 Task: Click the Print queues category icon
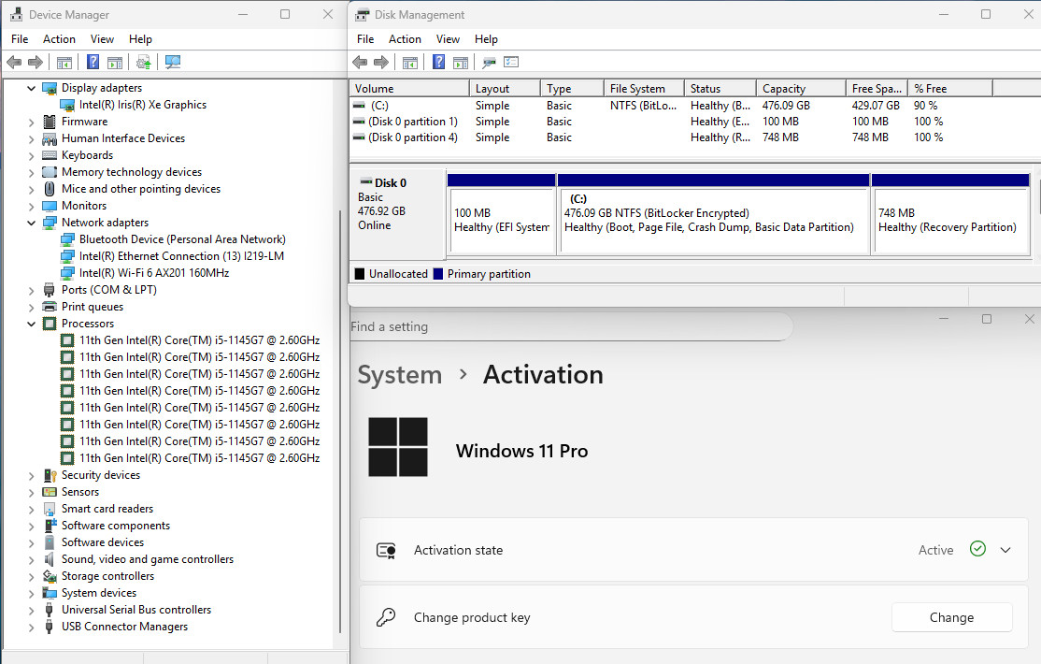click(x=50, y=307)
